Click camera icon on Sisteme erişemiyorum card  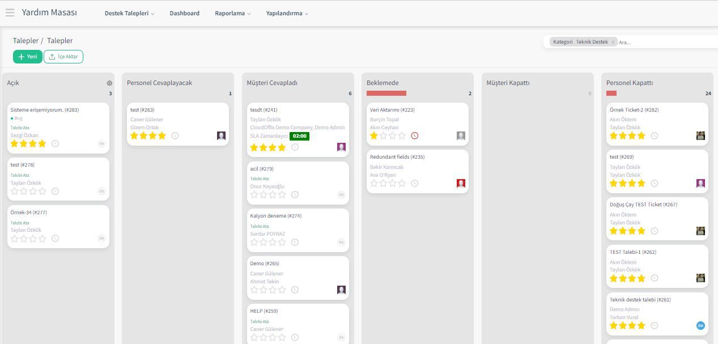(101, 144)
